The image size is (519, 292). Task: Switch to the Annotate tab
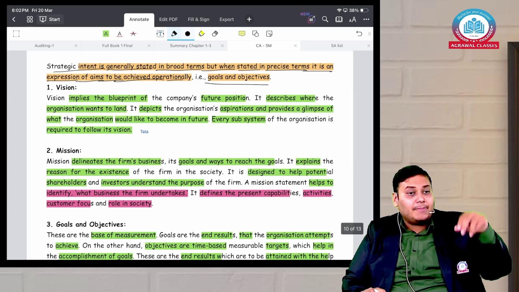tap(139, 19)
